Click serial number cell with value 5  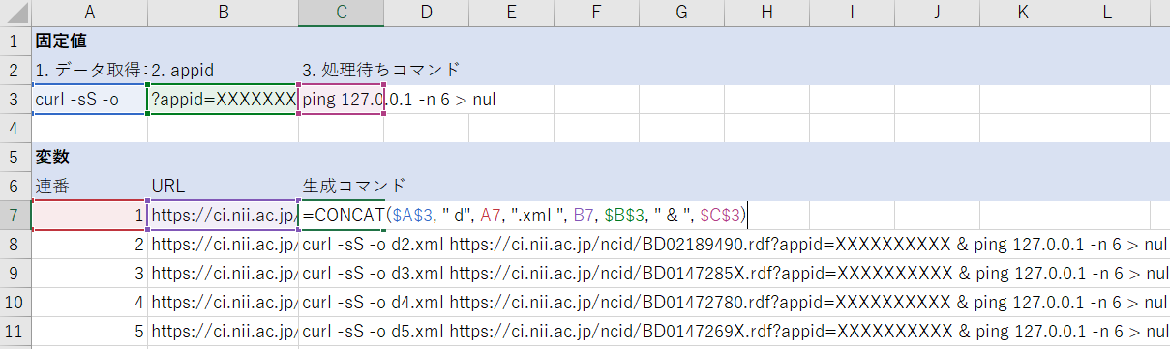point(90,332)
